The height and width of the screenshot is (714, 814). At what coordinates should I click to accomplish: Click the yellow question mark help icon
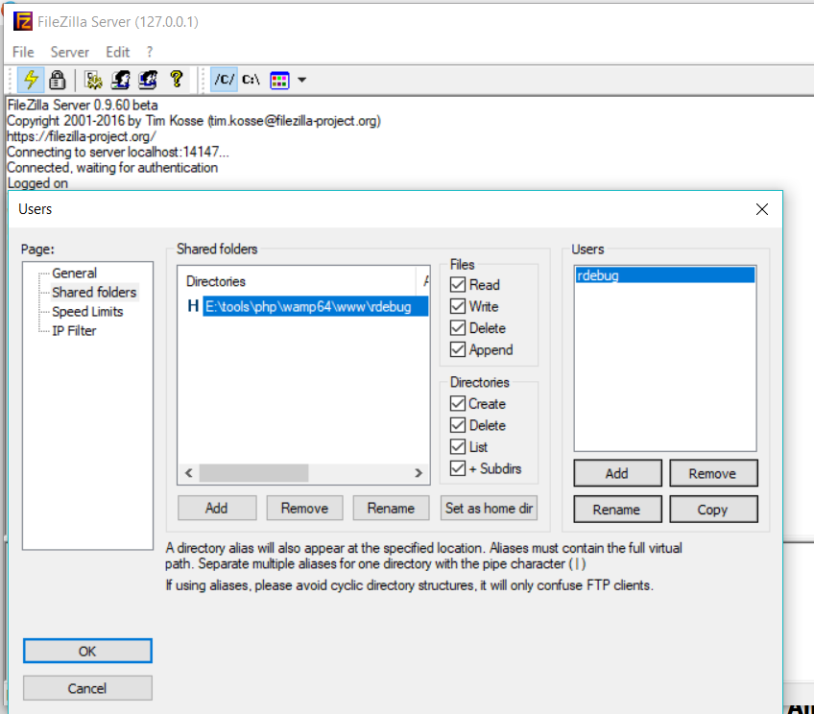[x=177, y=79]
